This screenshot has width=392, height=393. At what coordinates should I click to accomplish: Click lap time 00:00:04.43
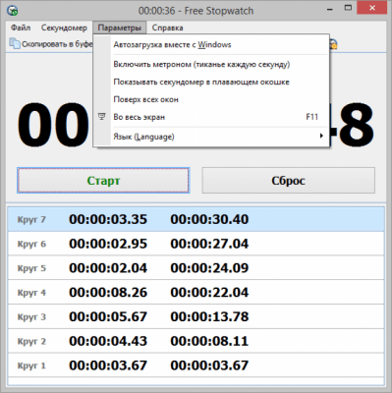[108, 341]
